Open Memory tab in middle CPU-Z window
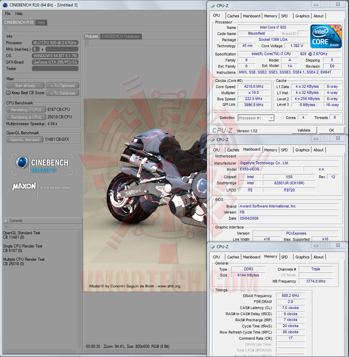 click(270, 150)
